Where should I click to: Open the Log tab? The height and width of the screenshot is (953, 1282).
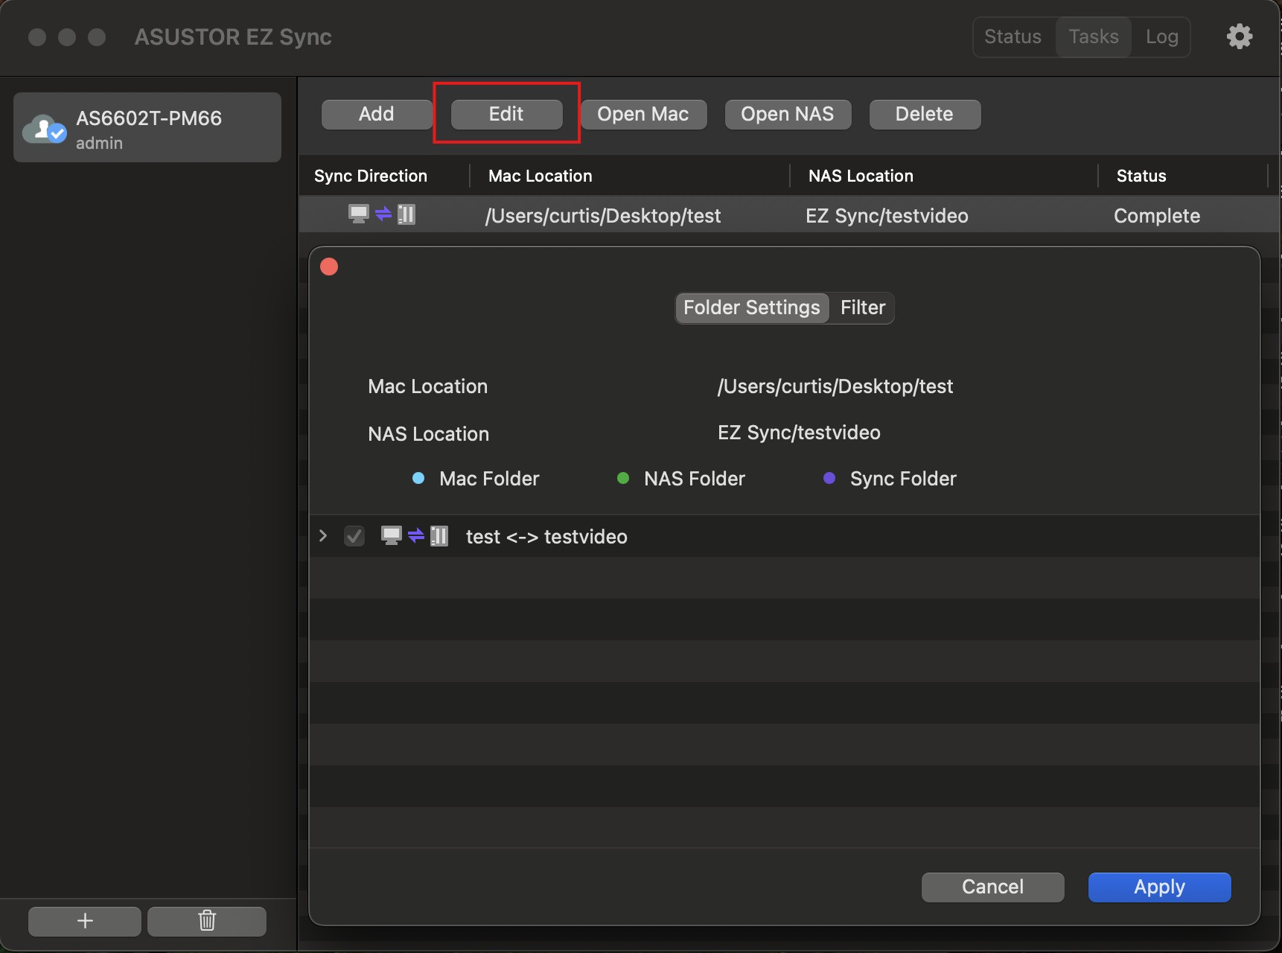pos(1161,36)
